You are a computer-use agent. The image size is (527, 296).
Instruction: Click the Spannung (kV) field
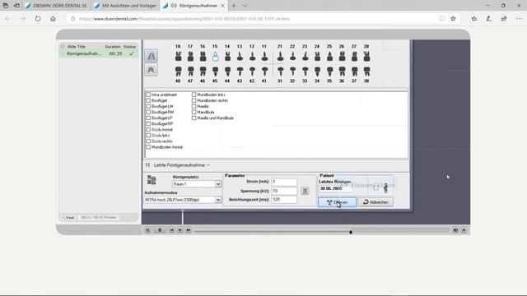pyautogui.click(x=284, y=191)
